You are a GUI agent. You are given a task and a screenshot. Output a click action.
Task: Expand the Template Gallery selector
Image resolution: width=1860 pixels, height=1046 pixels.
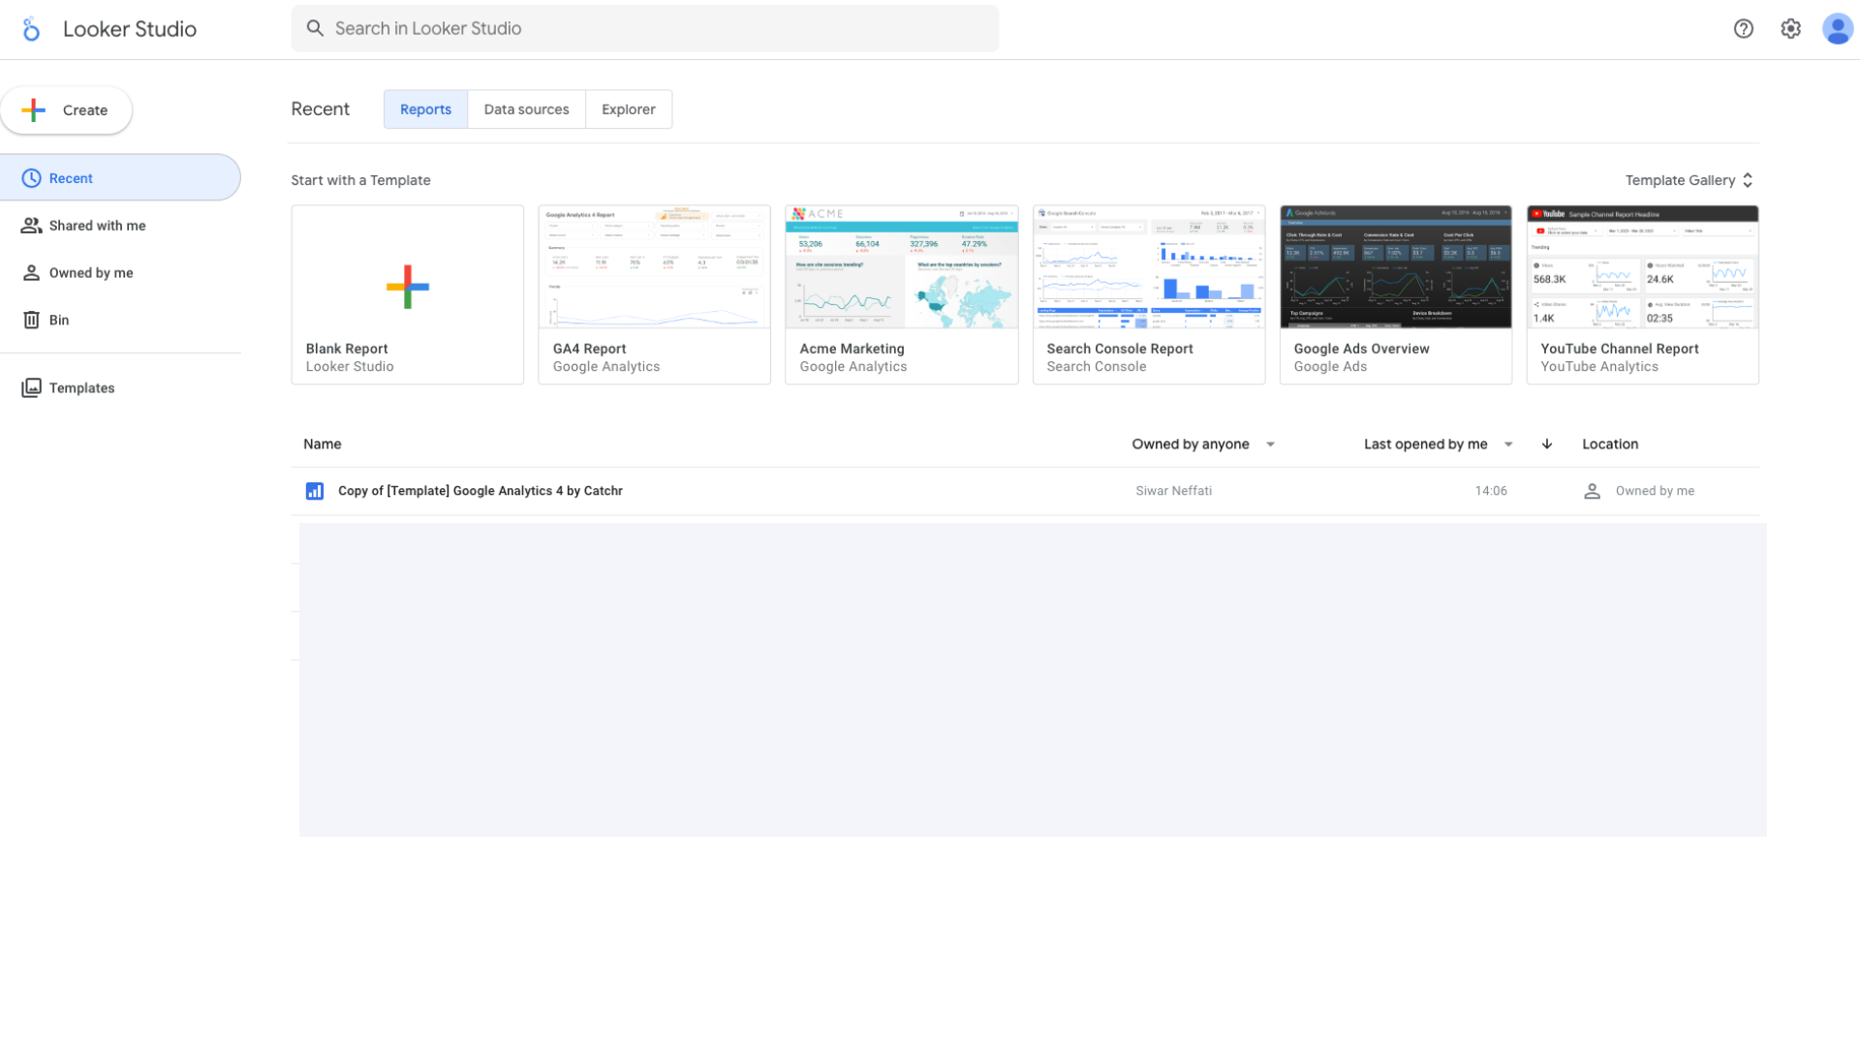click(x=1689, y=180)
